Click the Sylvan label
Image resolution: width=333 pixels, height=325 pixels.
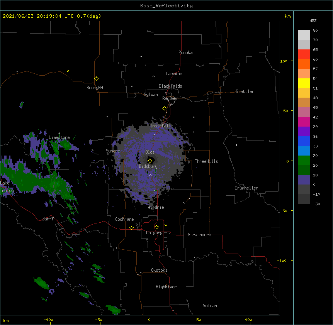point(151,95)
